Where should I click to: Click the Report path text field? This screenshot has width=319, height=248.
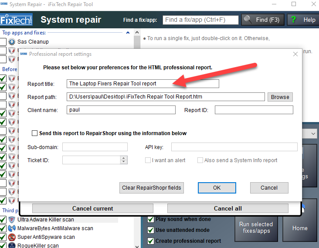(166, 97)
